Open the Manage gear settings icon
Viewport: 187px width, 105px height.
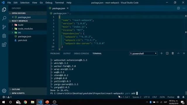[x=4, y=91]
